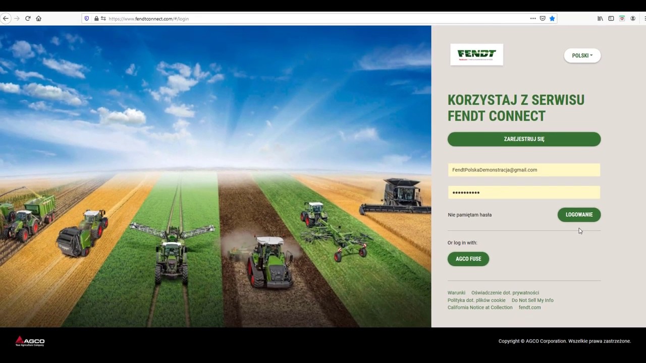646x363 pixels.
Task: Click the 'Nie pamiętam hasła' link
Action: [469, 215]
